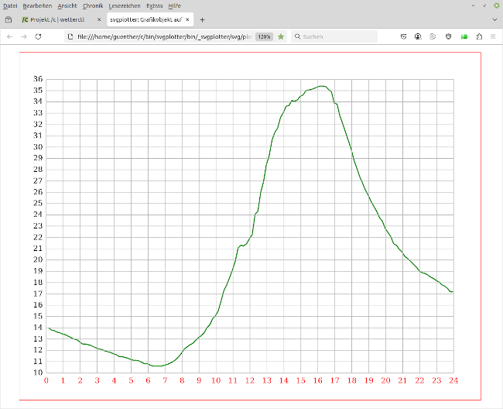Click the browser forward arrow
Viewport: 503px width, 409px height.
[24, 36]
